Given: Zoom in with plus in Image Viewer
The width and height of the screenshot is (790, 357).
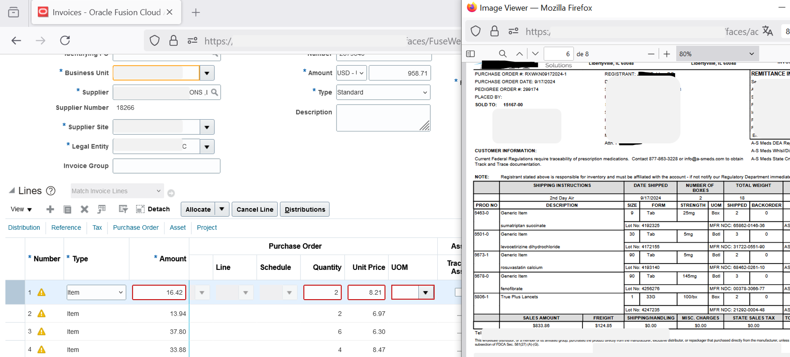Looking at the screenshot, I should 667,54.
